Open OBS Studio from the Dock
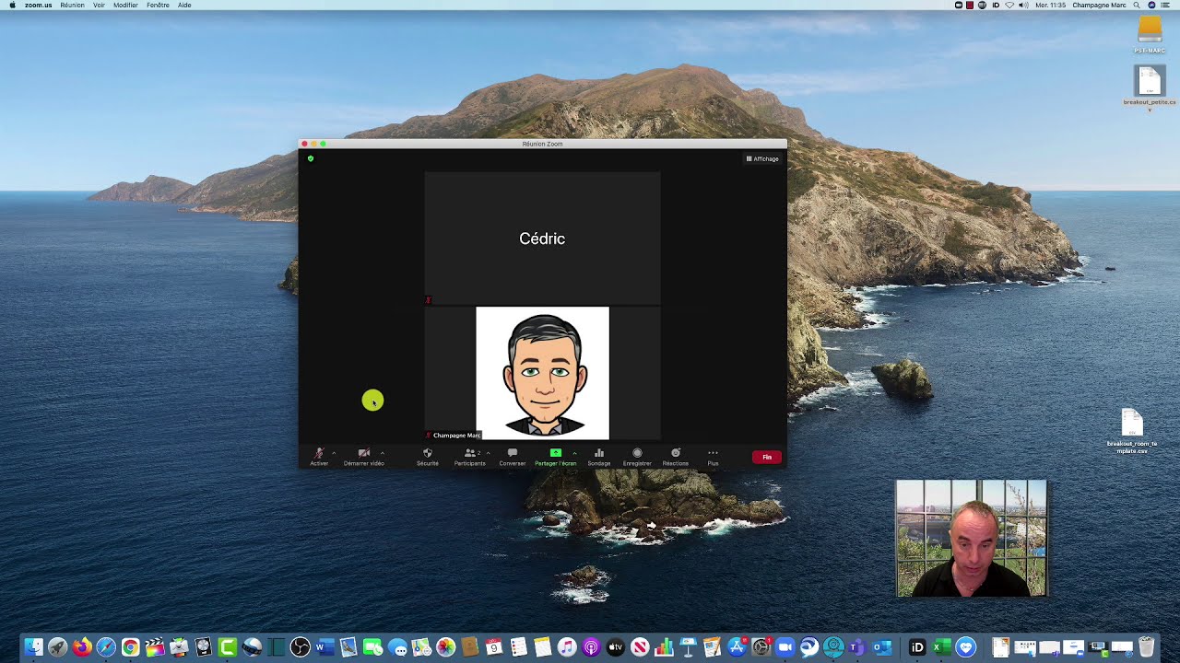 click(x=300, y=647)
